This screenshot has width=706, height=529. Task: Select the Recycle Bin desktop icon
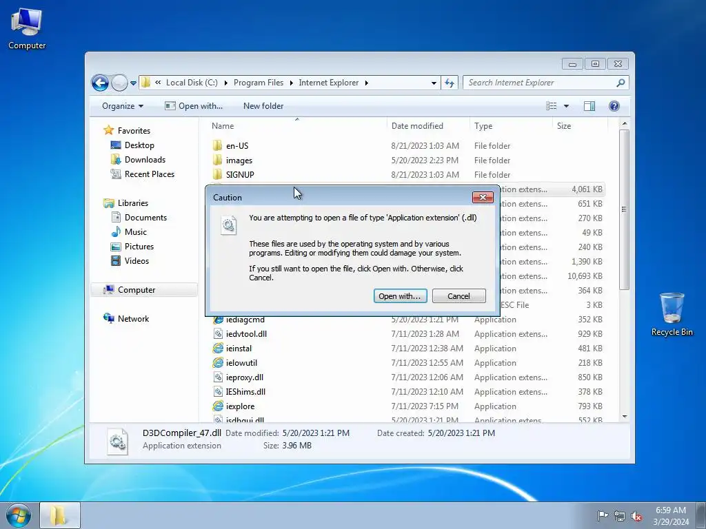[x=672, y=314]
